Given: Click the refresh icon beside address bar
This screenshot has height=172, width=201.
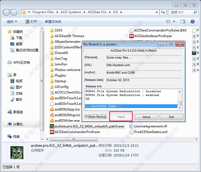Looking at the screenshot, I should coord(163,12).
